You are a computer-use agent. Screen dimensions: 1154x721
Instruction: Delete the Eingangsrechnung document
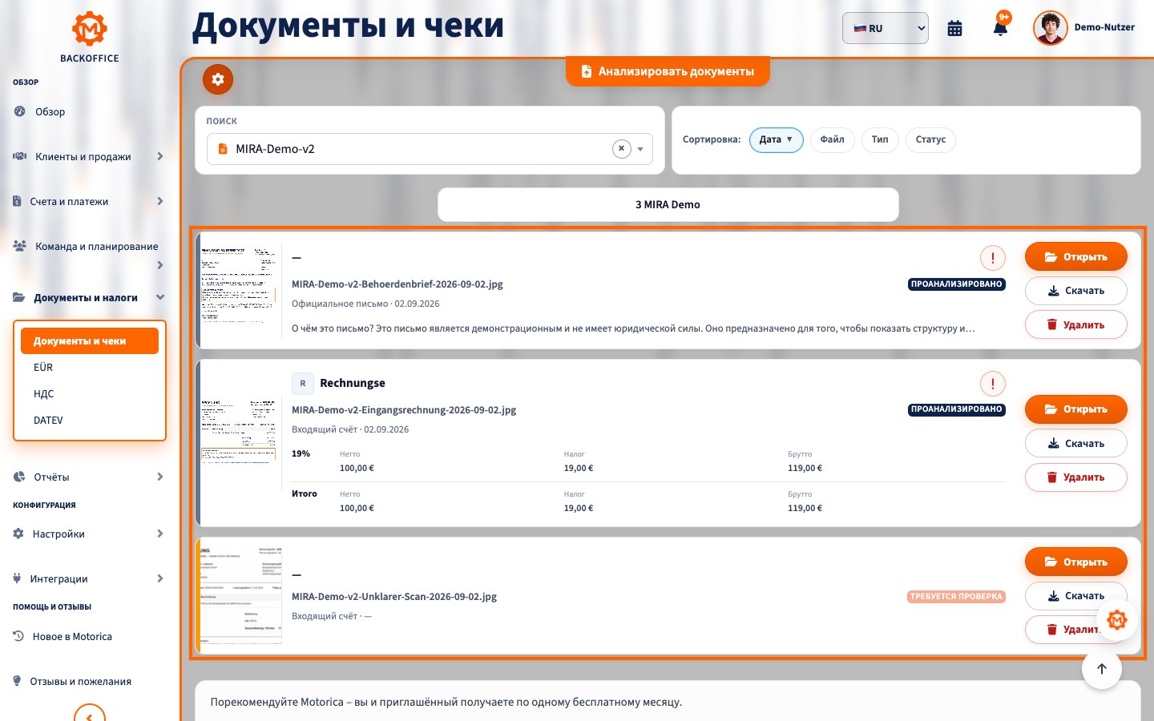[x=1075, y=477]
